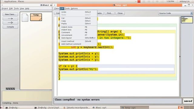Viewport: 194px width, 109px height.
Task: Click the Source Code dropdown arrow
Action: (x=191, y=13)
